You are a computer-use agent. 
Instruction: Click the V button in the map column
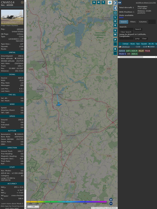click(115, 31)
